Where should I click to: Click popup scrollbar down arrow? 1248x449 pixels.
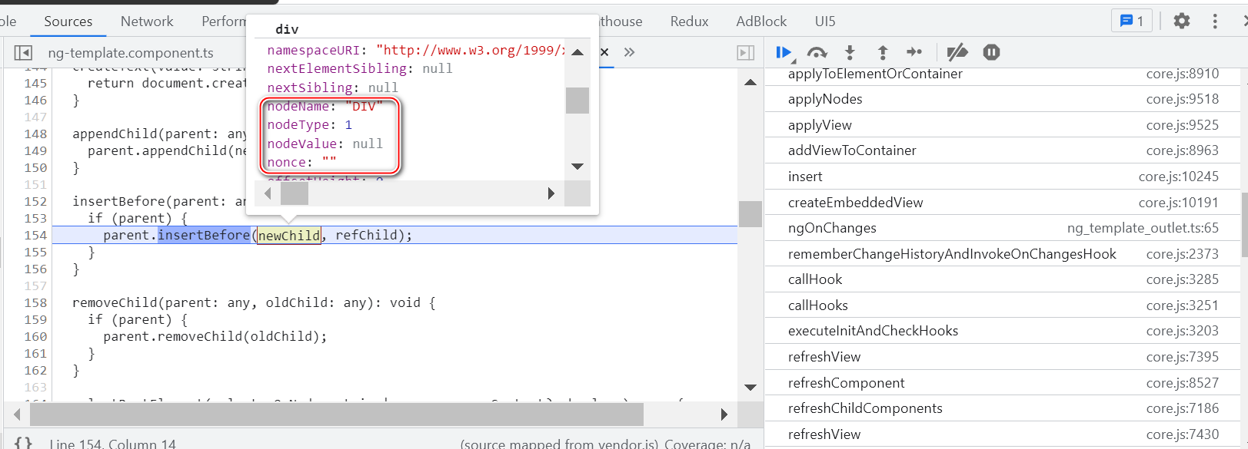(577, 166)
